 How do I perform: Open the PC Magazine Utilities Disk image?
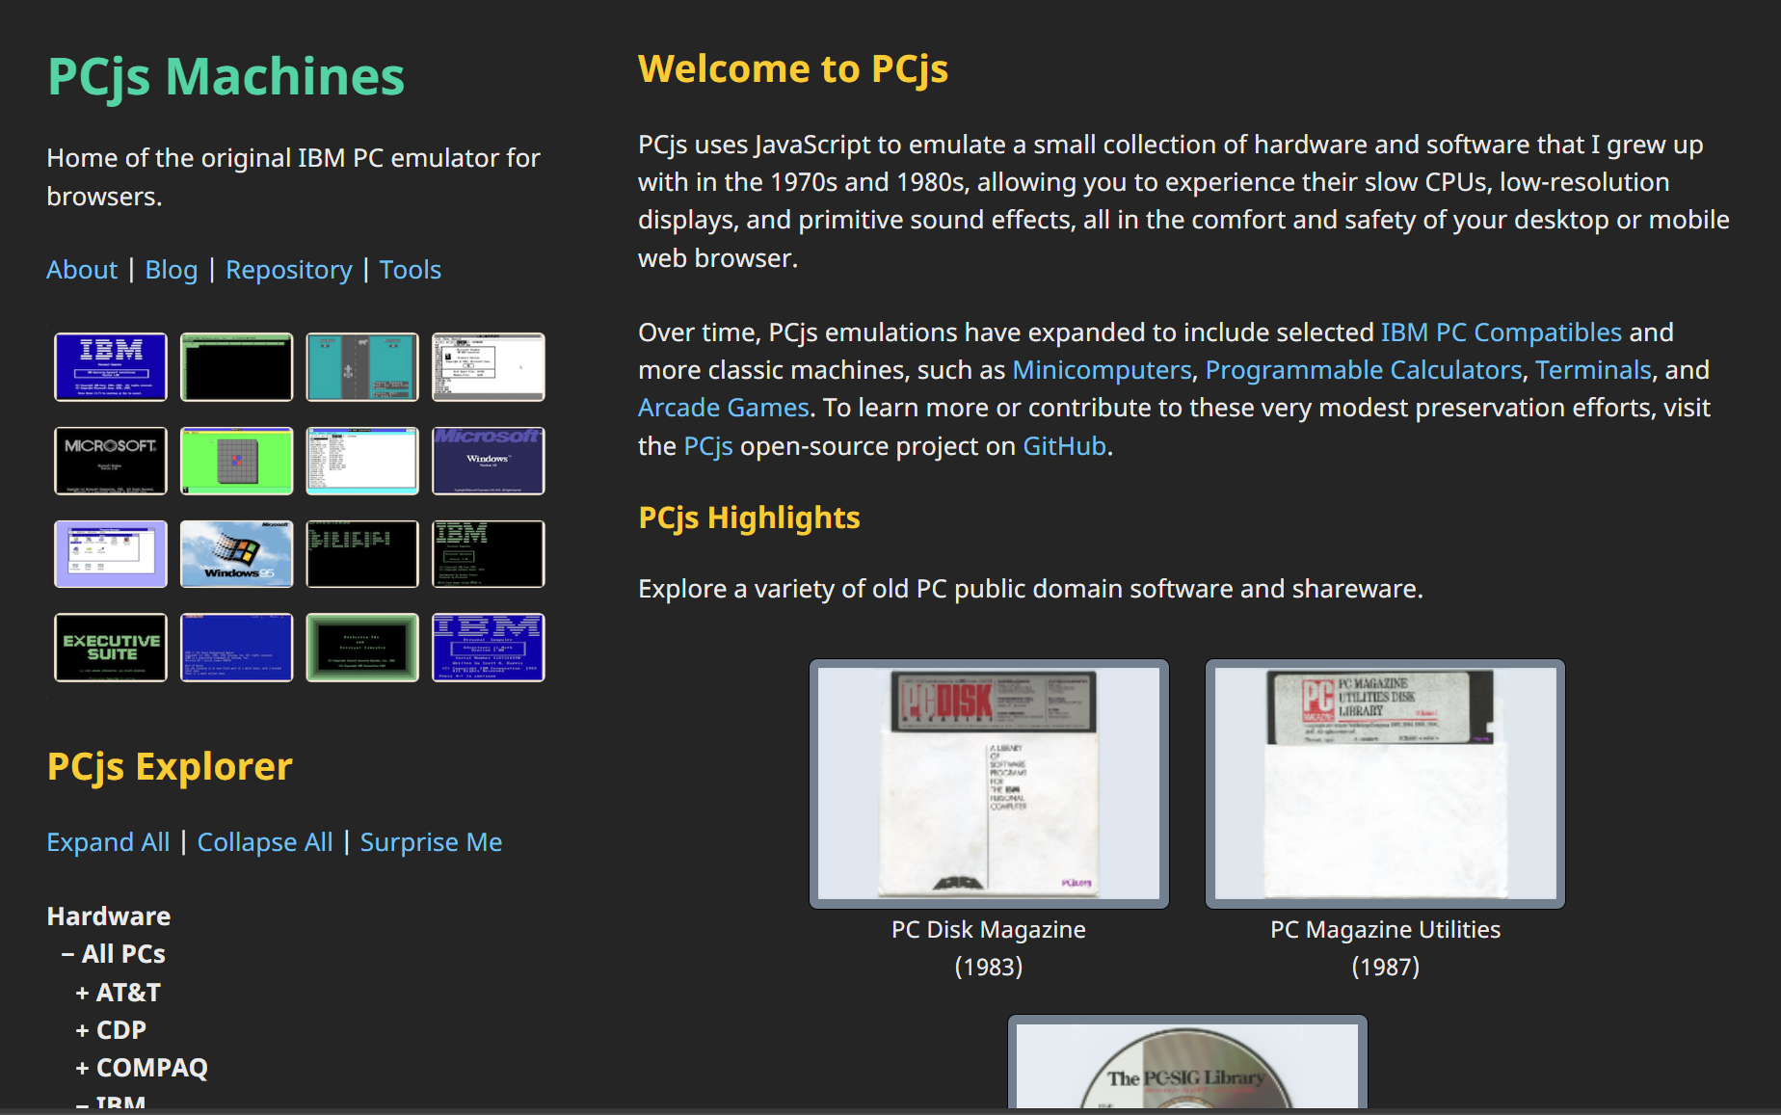tap(1386, 783)
